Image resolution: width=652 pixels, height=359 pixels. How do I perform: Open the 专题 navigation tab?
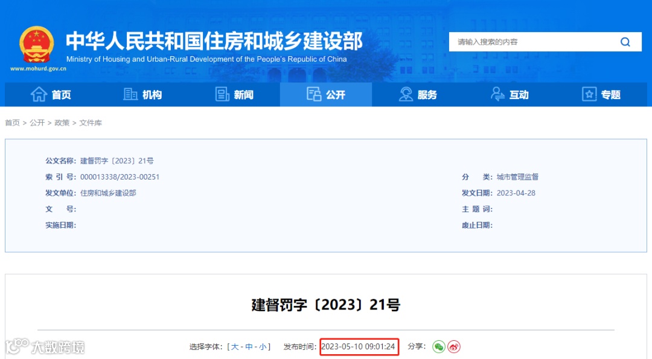tap(601, 94)
